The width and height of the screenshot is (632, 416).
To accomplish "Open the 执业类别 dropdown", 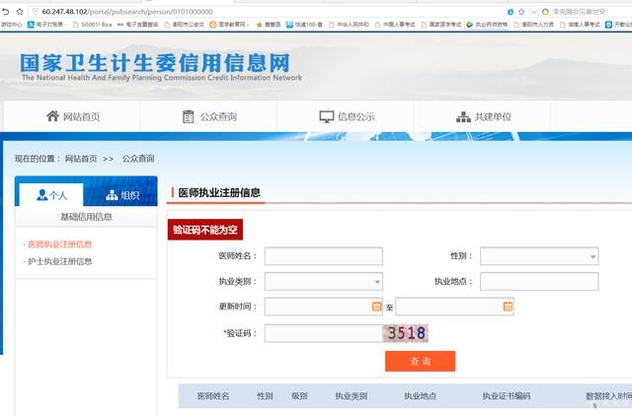I will (324, 282).
